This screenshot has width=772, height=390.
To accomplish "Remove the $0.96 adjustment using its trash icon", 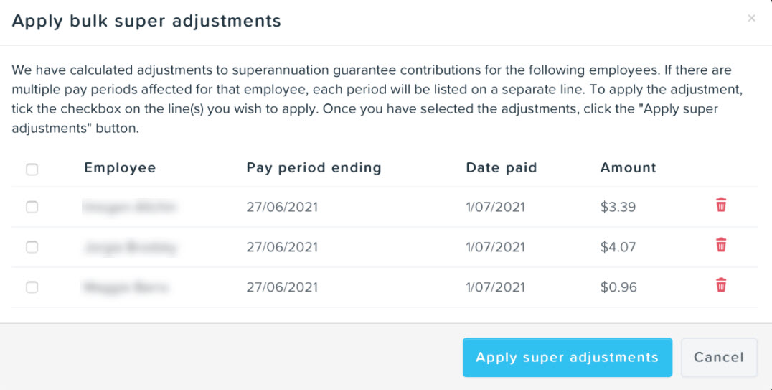I will click(x=721, y=285).
